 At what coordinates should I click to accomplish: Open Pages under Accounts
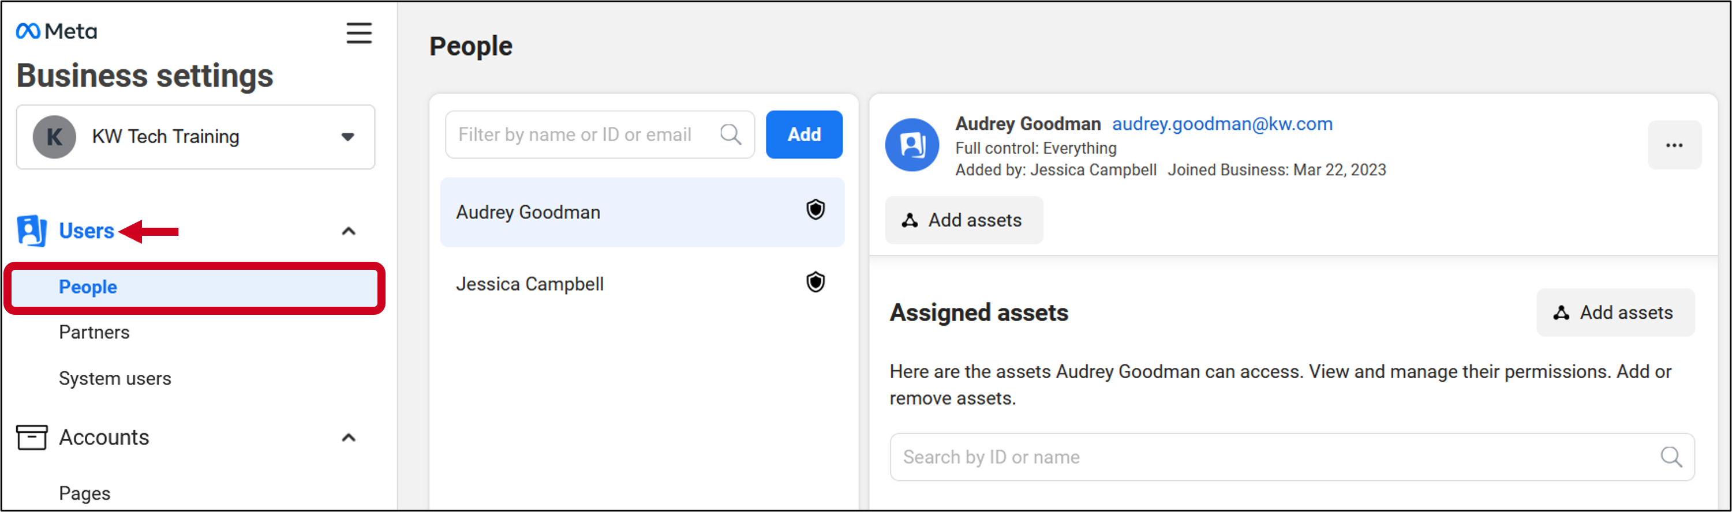pyautogui.click(x=85, y=493)
